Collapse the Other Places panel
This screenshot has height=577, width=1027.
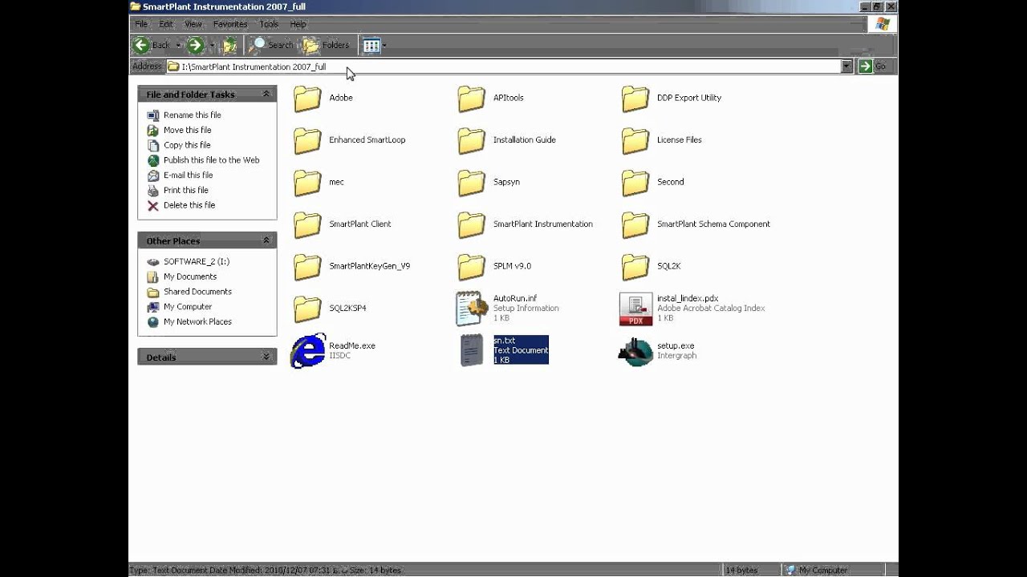(266, 240)
